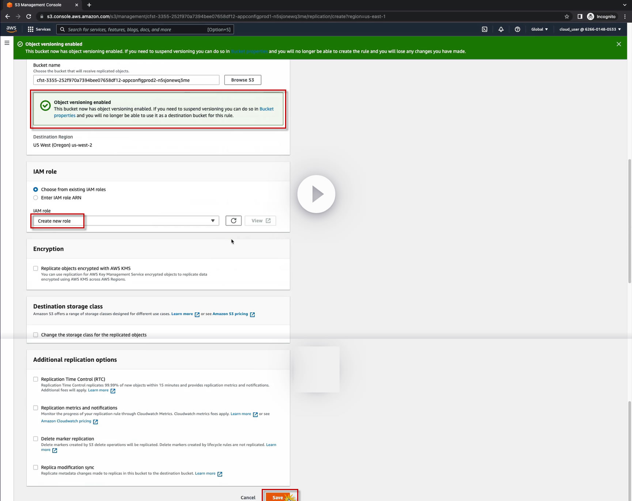
Task: Toggle the browser side panel icon
Action: point(580,16)
